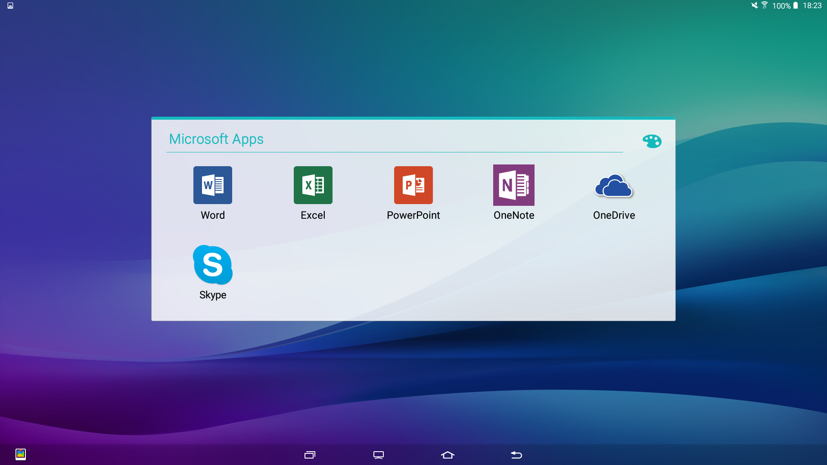Tap the screenshot notification icon in status bar

(10, 6)
